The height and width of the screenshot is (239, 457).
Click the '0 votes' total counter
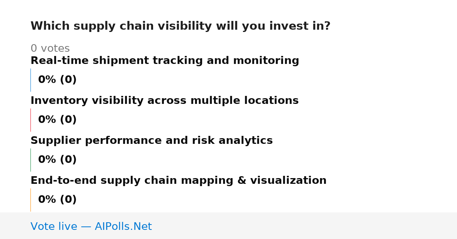[x=50, y=49]
